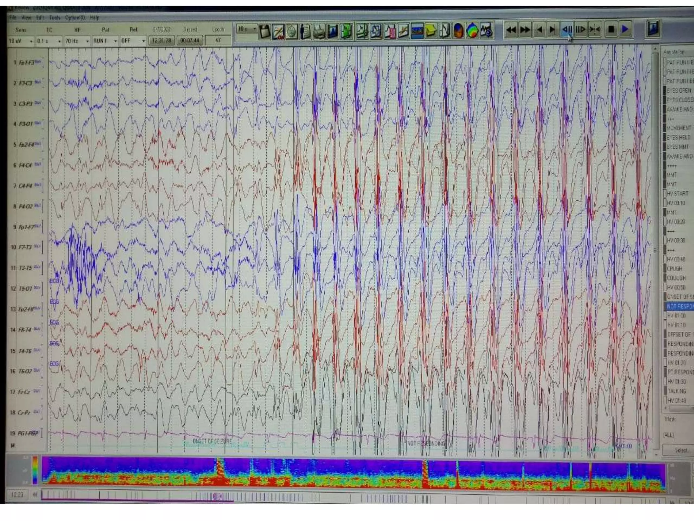694x521 pixels.
Task: Select NOT RESPONDING annotation entry
Action: pos(679,306)
